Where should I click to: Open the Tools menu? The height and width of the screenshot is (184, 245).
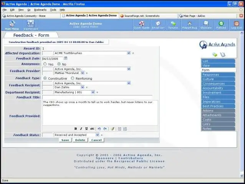click(x=53, y=10)
